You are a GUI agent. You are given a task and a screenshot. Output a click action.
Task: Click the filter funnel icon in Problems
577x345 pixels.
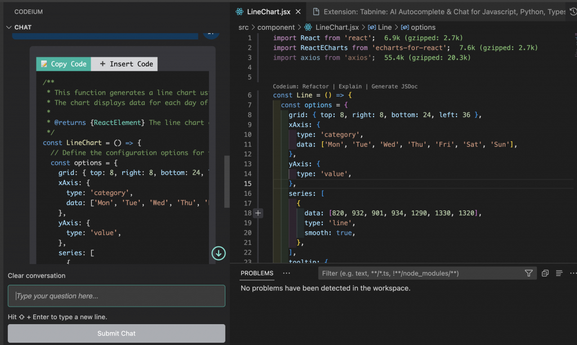(x=529, y=273)
